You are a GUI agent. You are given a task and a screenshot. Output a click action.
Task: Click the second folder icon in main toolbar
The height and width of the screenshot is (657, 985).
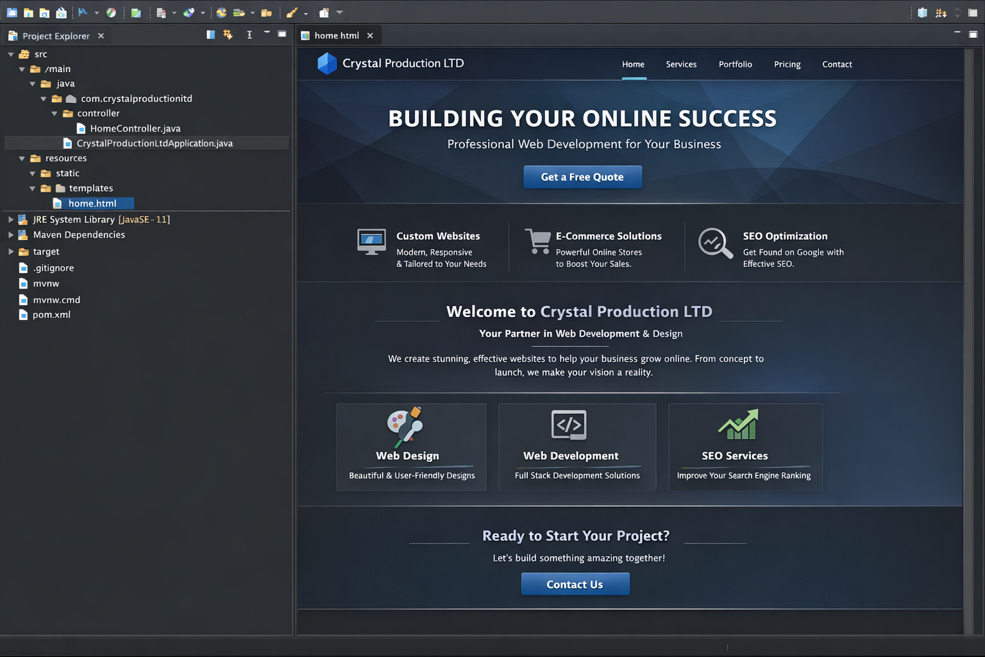(x=28, y=12)
